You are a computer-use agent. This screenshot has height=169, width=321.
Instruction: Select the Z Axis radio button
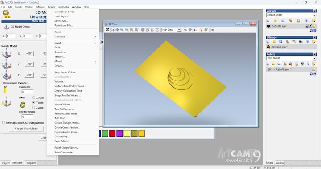(33, 107)
